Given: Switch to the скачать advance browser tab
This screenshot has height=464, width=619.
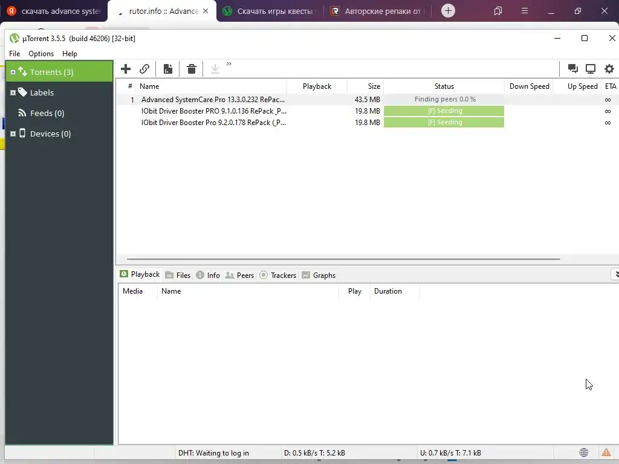Looking at the screenshot, I should [54, 11].
